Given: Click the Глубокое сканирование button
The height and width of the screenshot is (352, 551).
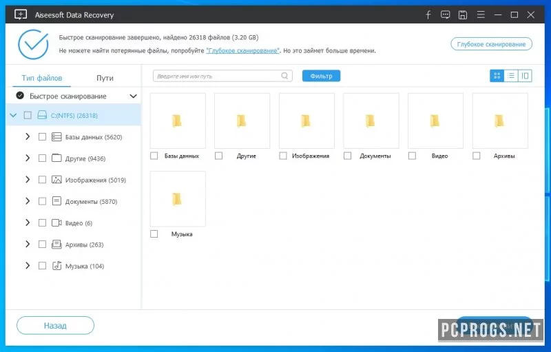Looking at the screenshot, I should click(491, 44).
